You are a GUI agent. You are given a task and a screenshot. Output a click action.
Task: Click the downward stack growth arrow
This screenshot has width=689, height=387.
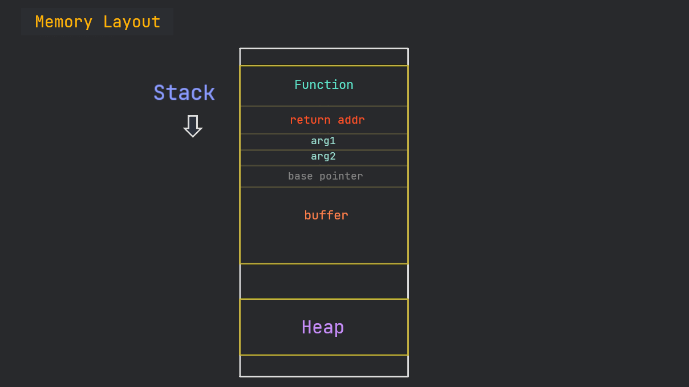[x=193, y=126]
